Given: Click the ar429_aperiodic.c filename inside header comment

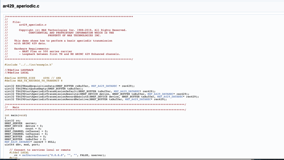Looking at the screenshot, I should [x=33, y=25].
